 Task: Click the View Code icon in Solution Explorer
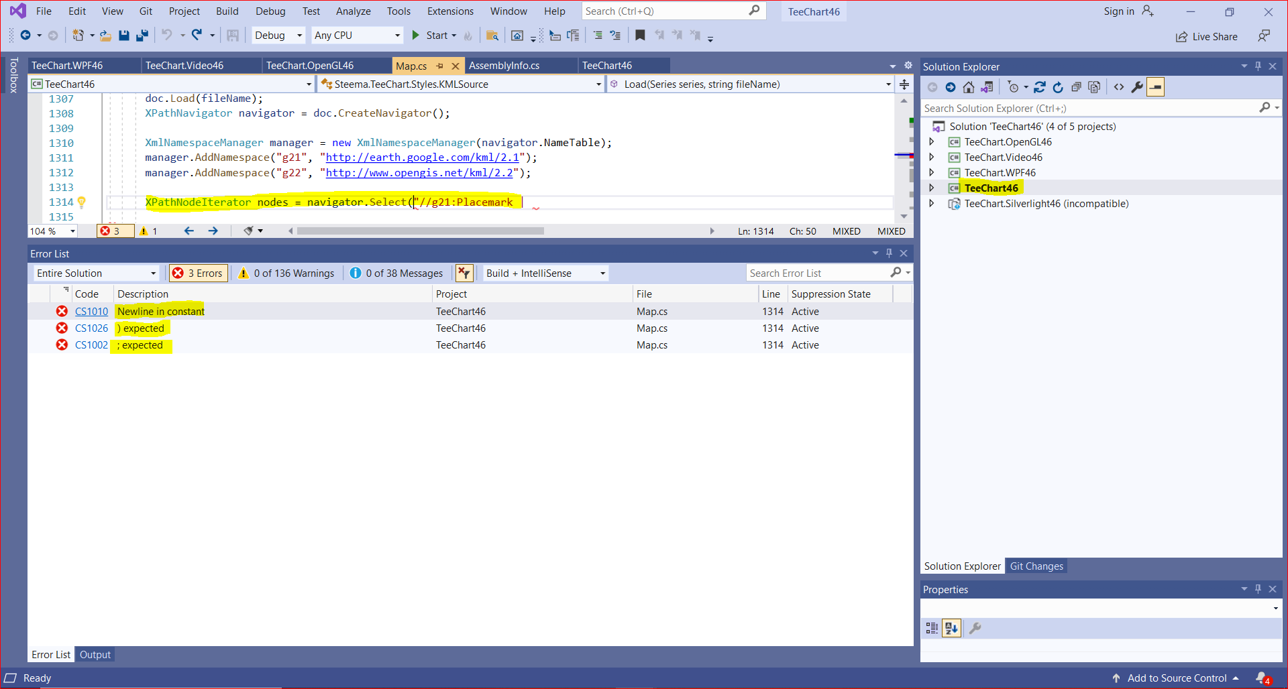1119,87
